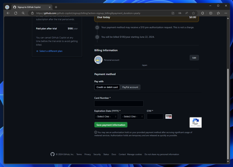Screen dimensions: 233x167
Task: Go back with the browser back arrow
Action: (x=8, y=13)
